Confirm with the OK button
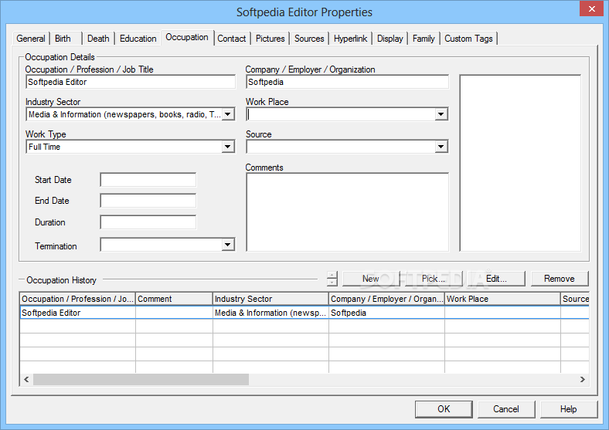The width and height of the screenshot is (609, 430). pos(444,409)
